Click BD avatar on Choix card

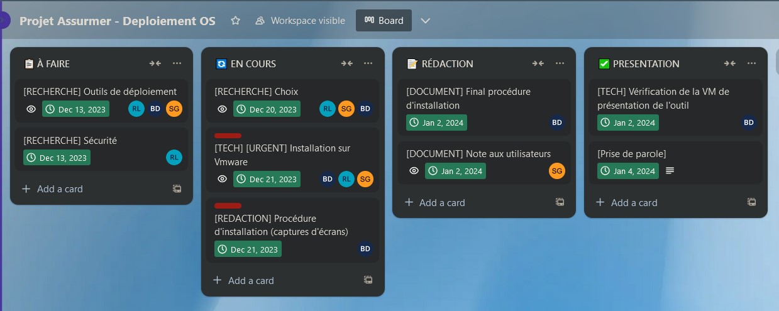pyautogui.click(x=365, y=109)
